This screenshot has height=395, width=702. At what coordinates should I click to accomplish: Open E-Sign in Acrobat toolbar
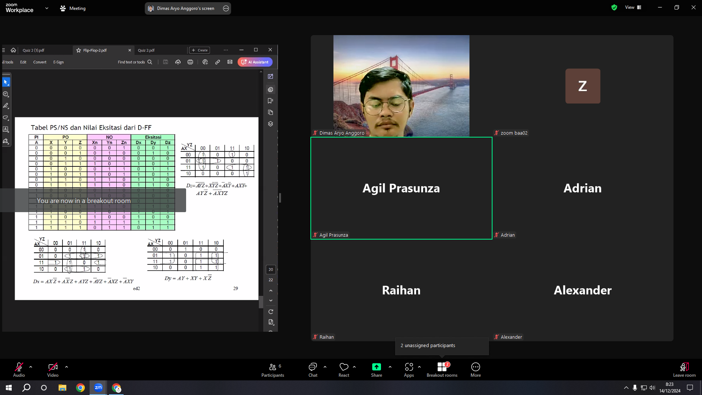click(x=58, y=62)
